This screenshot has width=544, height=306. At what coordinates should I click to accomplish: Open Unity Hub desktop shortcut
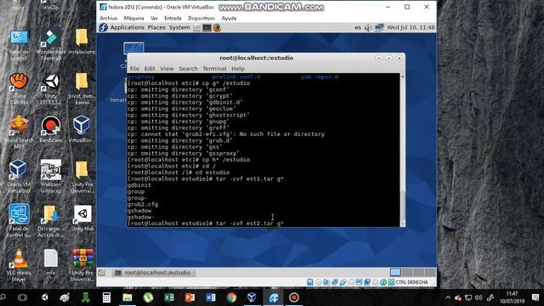pos(82,218)
